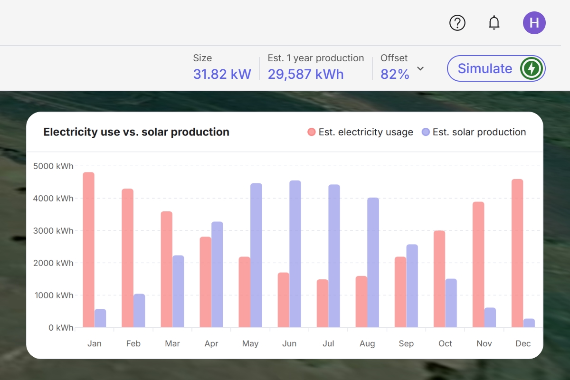Select the May solar production bar
The image size is (570, 380).
click(256, 256)
